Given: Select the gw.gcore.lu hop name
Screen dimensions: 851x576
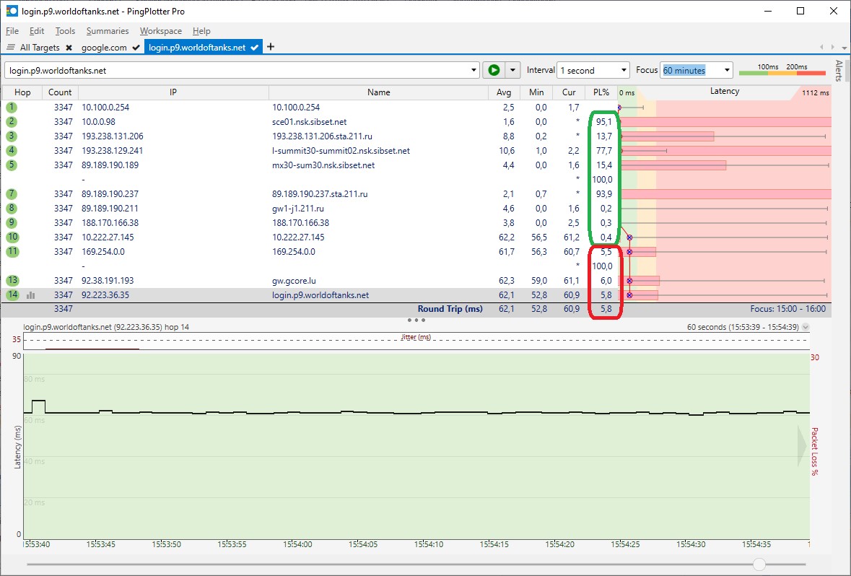Looking at the screenshot, I should [294, 281].
